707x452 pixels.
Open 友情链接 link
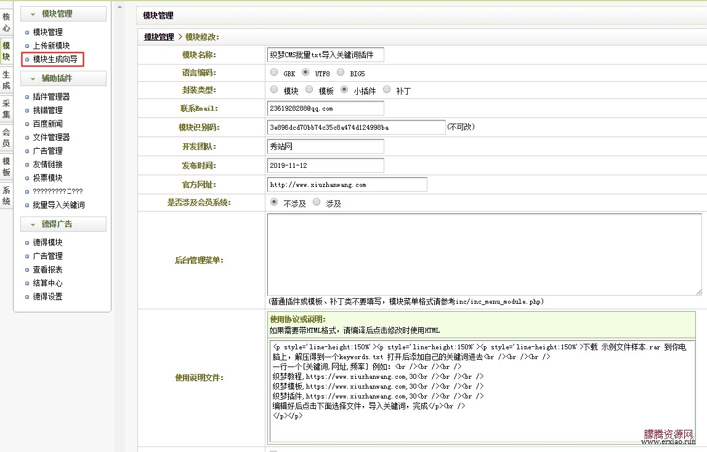[x=48, y=164]
